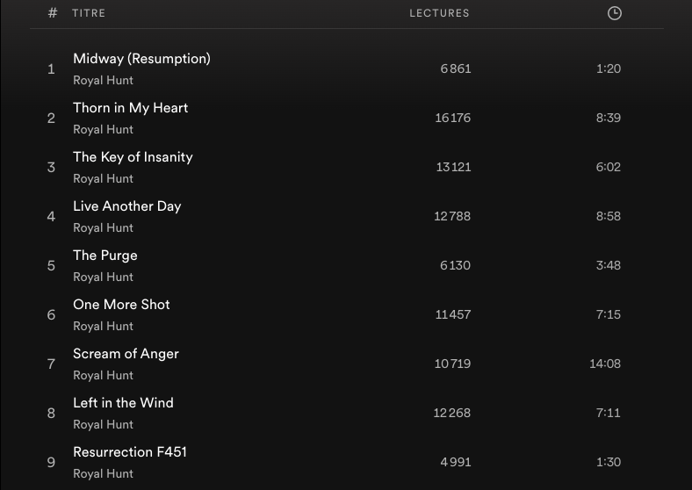Select the song Thorn in My Heart
The image size is (692, 490).
[130, 108]
